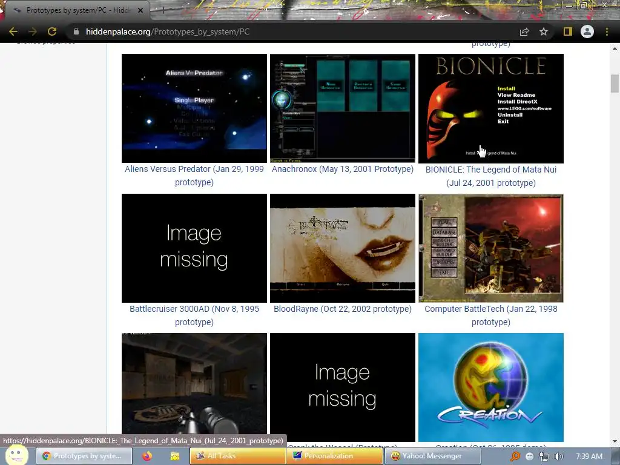Open the Chrome profile avatar
620x465 pixels.
(x=587, y=31)
